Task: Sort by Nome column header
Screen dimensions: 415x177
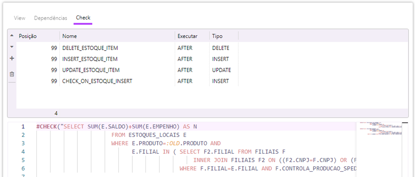Action: pos(117,36)
